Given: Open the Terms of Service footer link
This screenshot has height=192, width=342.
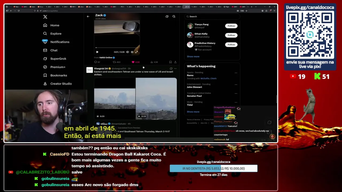Looking at the screenshot, I should pyautogui.click(x=193, y=120).
